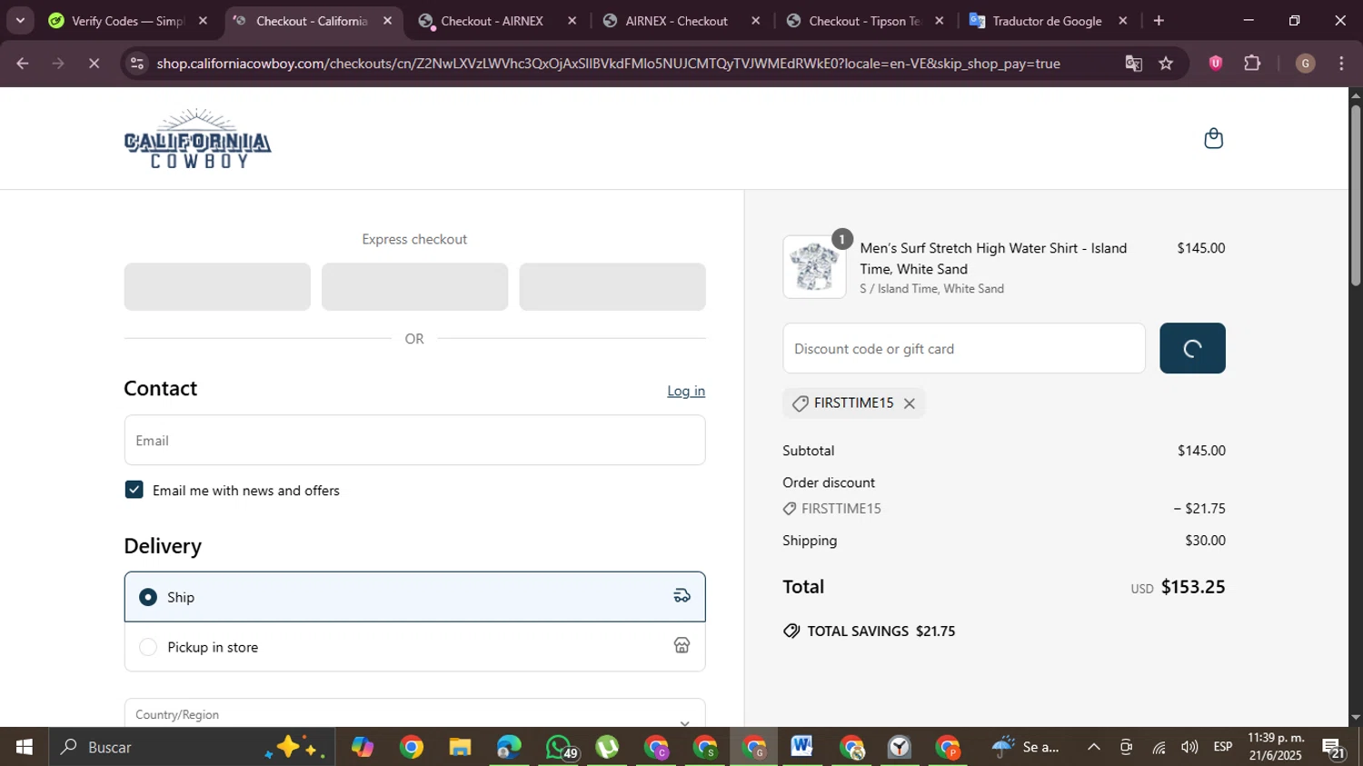The image size is (1363, 766).
Task: Click the Total amount $153.25
Action: 1193,587
